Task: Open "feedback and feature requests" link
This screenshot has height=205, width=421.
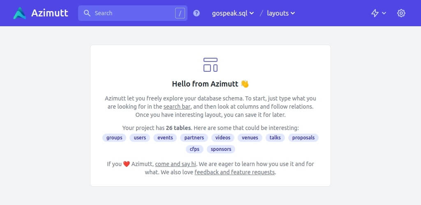Action: (234, 172)
